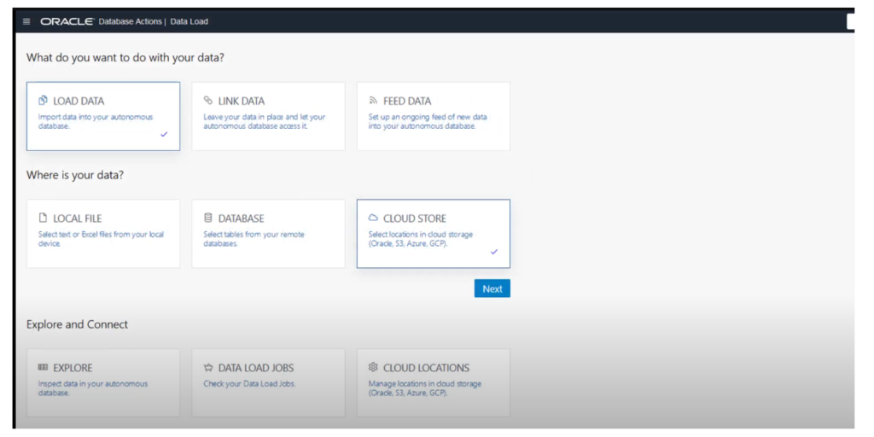The image size is (874, 437).
Task: Click the Link Data chain icon
Action: point(208,101)
